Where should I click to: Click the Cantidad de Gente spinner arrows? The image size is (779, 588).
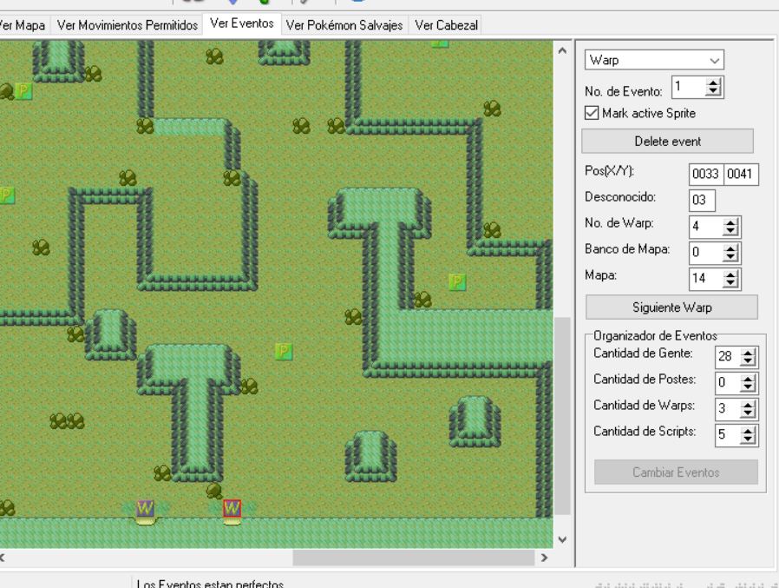[749, 355]
